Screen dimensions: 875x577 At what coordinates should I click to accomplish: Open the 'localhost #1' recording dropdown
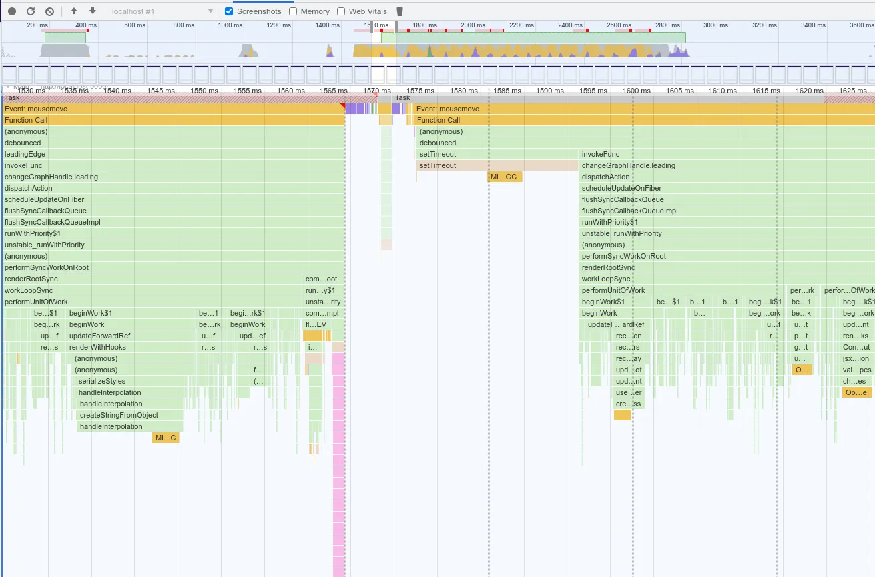[x=162, y=11]
